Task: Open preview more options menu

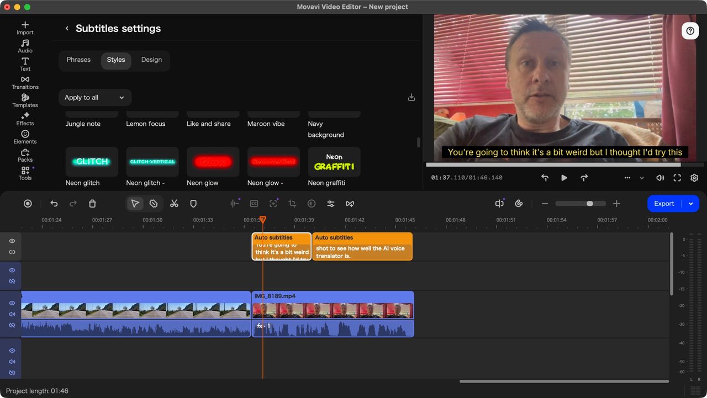Action: [x=627, y=178]
